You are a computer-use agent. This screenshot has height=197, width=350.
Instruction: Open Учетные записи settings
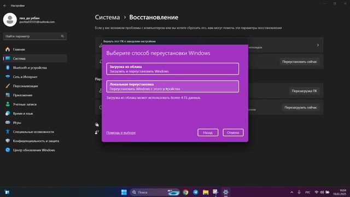click(x=35, y=105)
